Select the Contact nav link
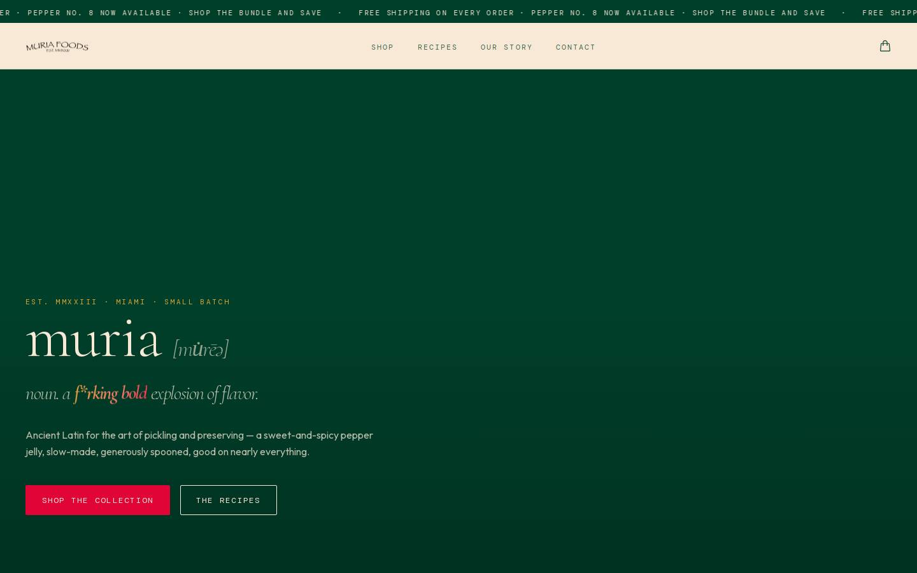The height and width of the screenshot is (573, 917). [576, 47]
